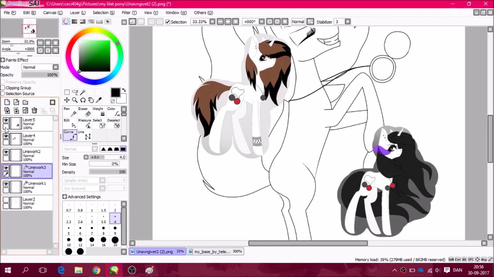Select the Rotate view tool

click(83, 100)
